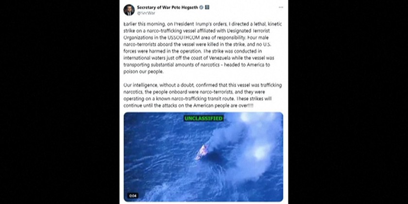Click the burning boat in the video

click(202, 152)
